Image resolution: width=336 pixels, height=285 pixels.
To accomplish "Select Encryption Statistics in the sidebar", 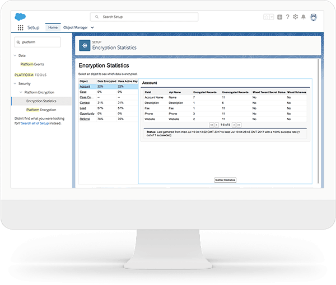I will pos(41,101).
